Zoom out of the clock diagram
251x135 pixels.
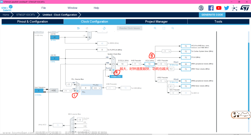click(173, 28)
